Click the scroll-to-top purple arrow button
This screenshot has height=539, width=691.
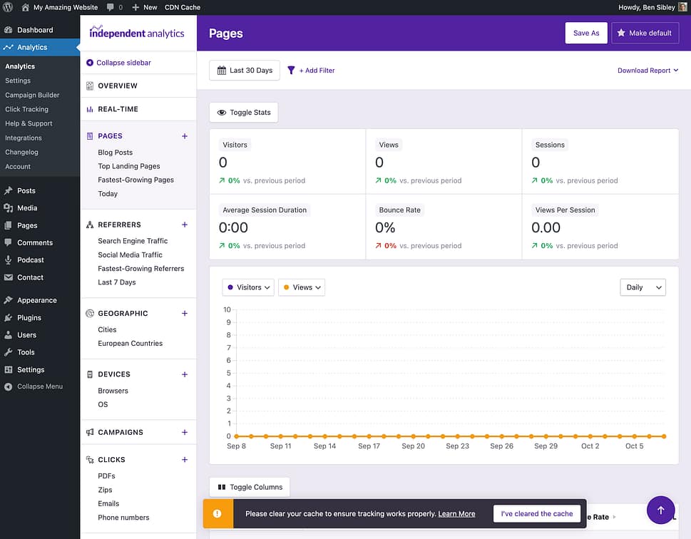660,510
